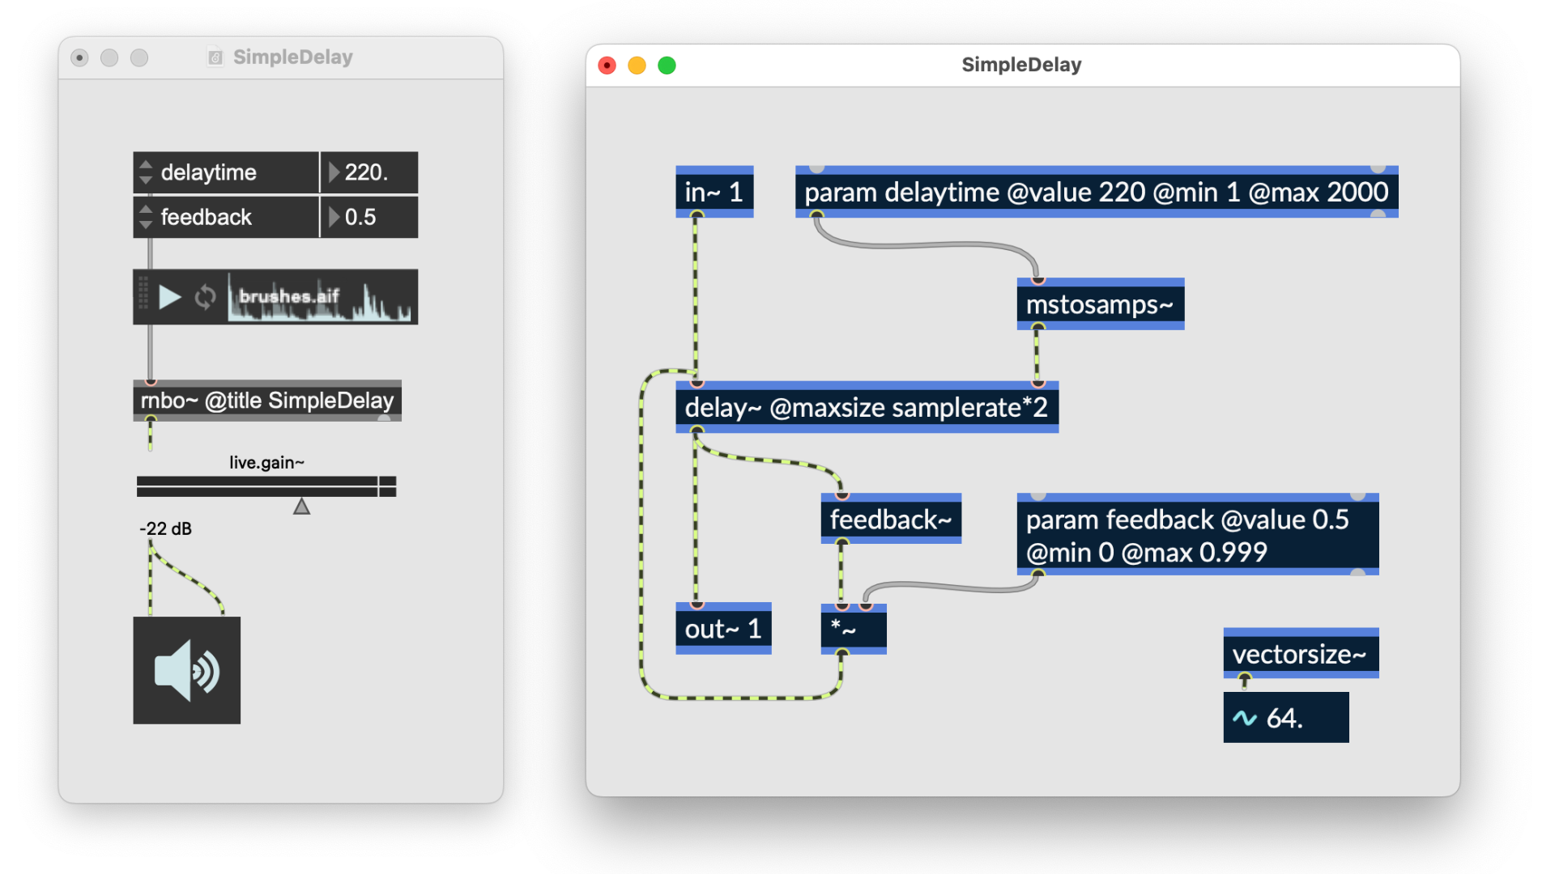Viewport: 1555px width, 874px height.
Task: Click the live.gain~ slider triangle handle
Action: (301, 507)
